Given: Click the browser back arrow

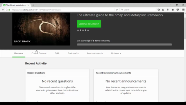Looking at the screenshot, I should (x=3, y=10).
